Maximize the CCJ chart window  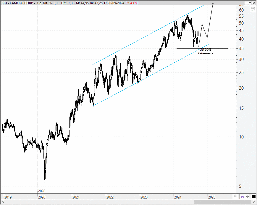pos(250,3)
